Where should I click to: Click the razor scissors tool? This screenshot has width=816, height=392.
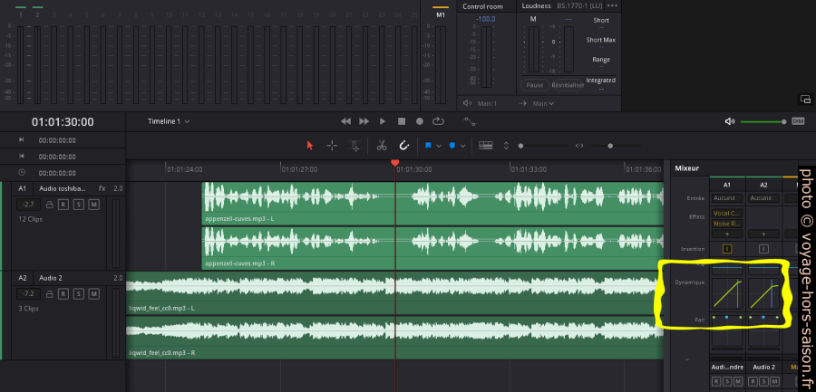point(382,146)
